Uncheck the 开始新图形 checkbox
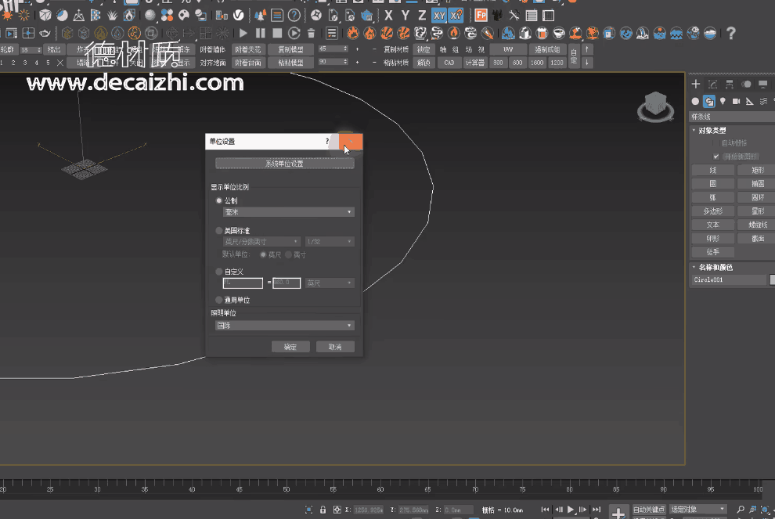 click(x=716, y=157)
